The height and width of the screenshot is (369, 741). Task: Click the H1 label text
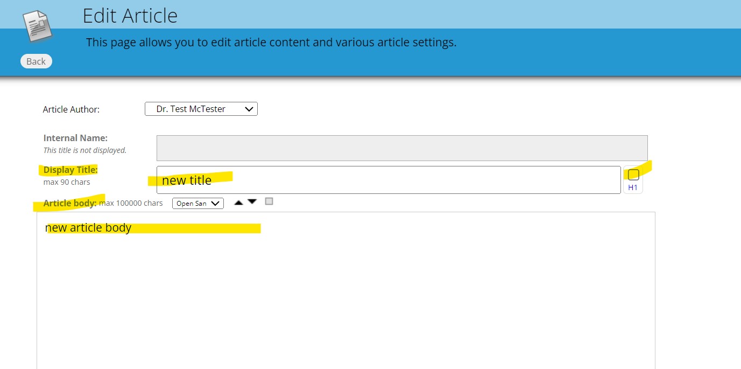[633, 187]
